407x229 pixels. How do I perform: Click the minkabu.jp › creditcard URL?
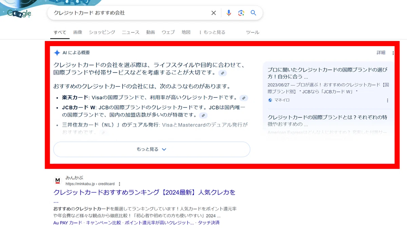90,184
